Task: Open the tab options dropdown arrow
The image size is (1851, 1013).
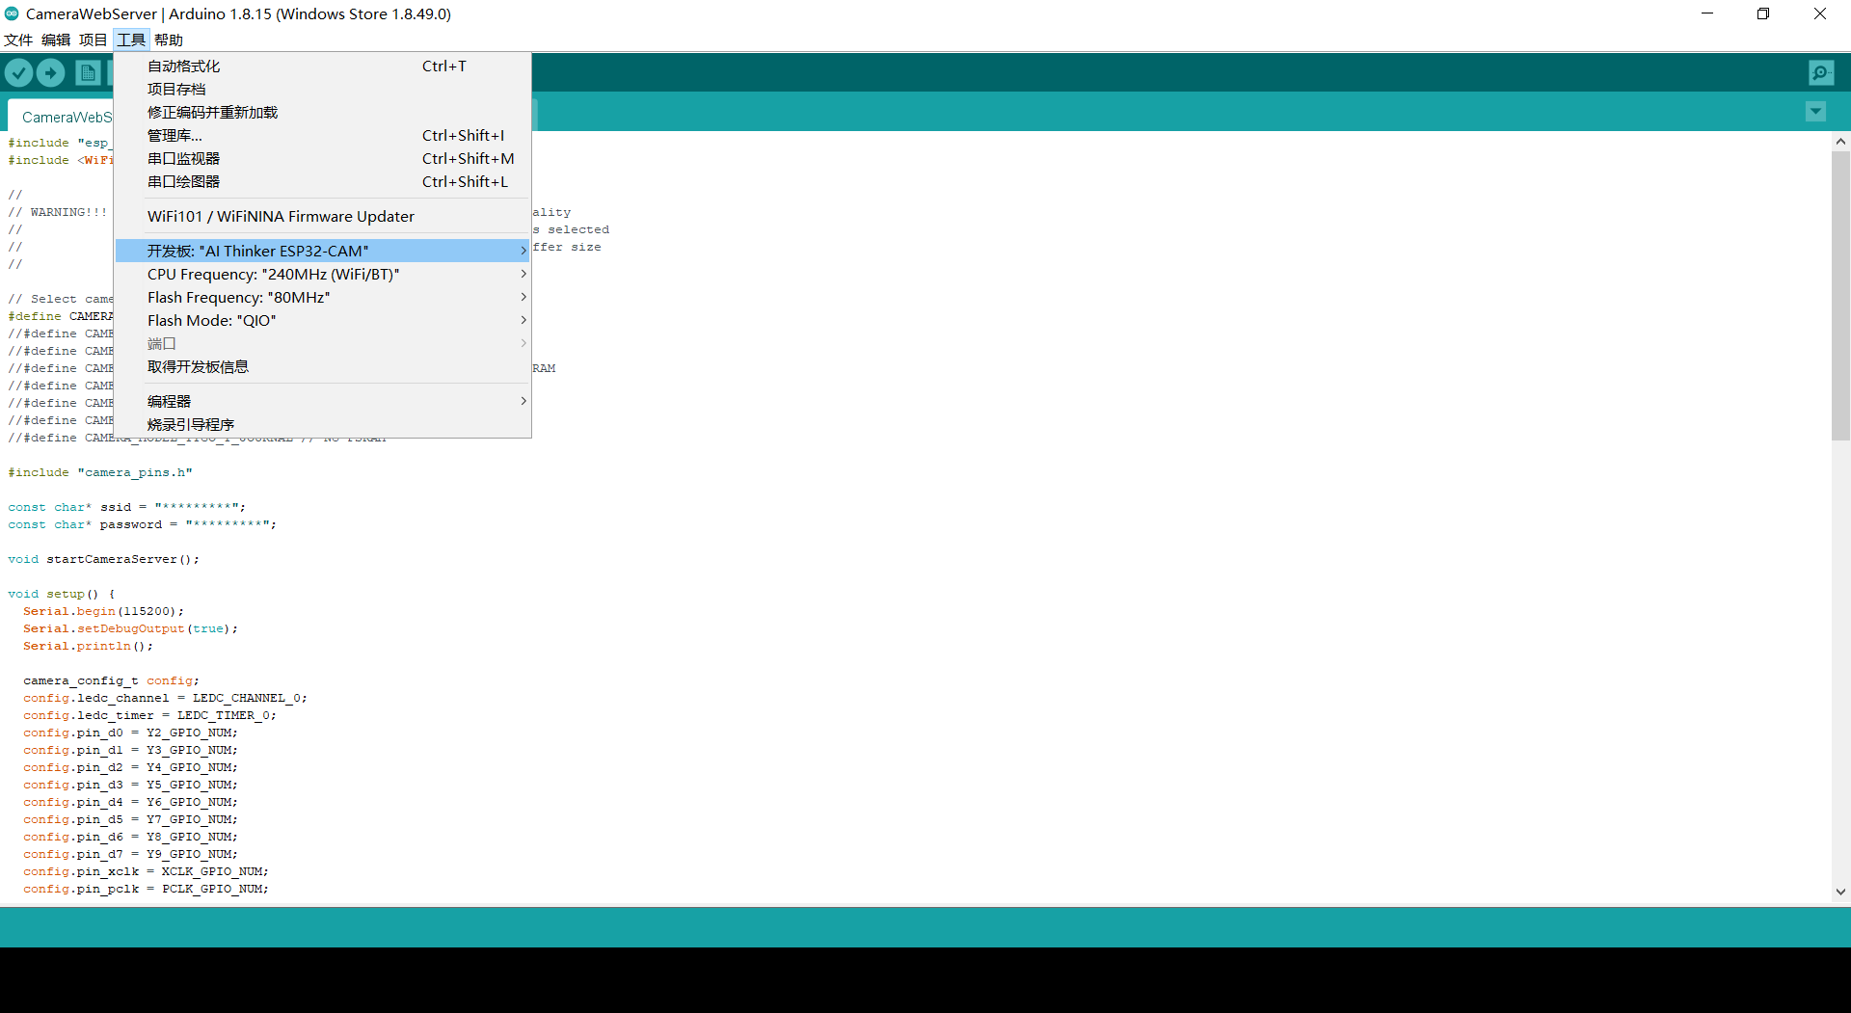Action: point(1815,112)
